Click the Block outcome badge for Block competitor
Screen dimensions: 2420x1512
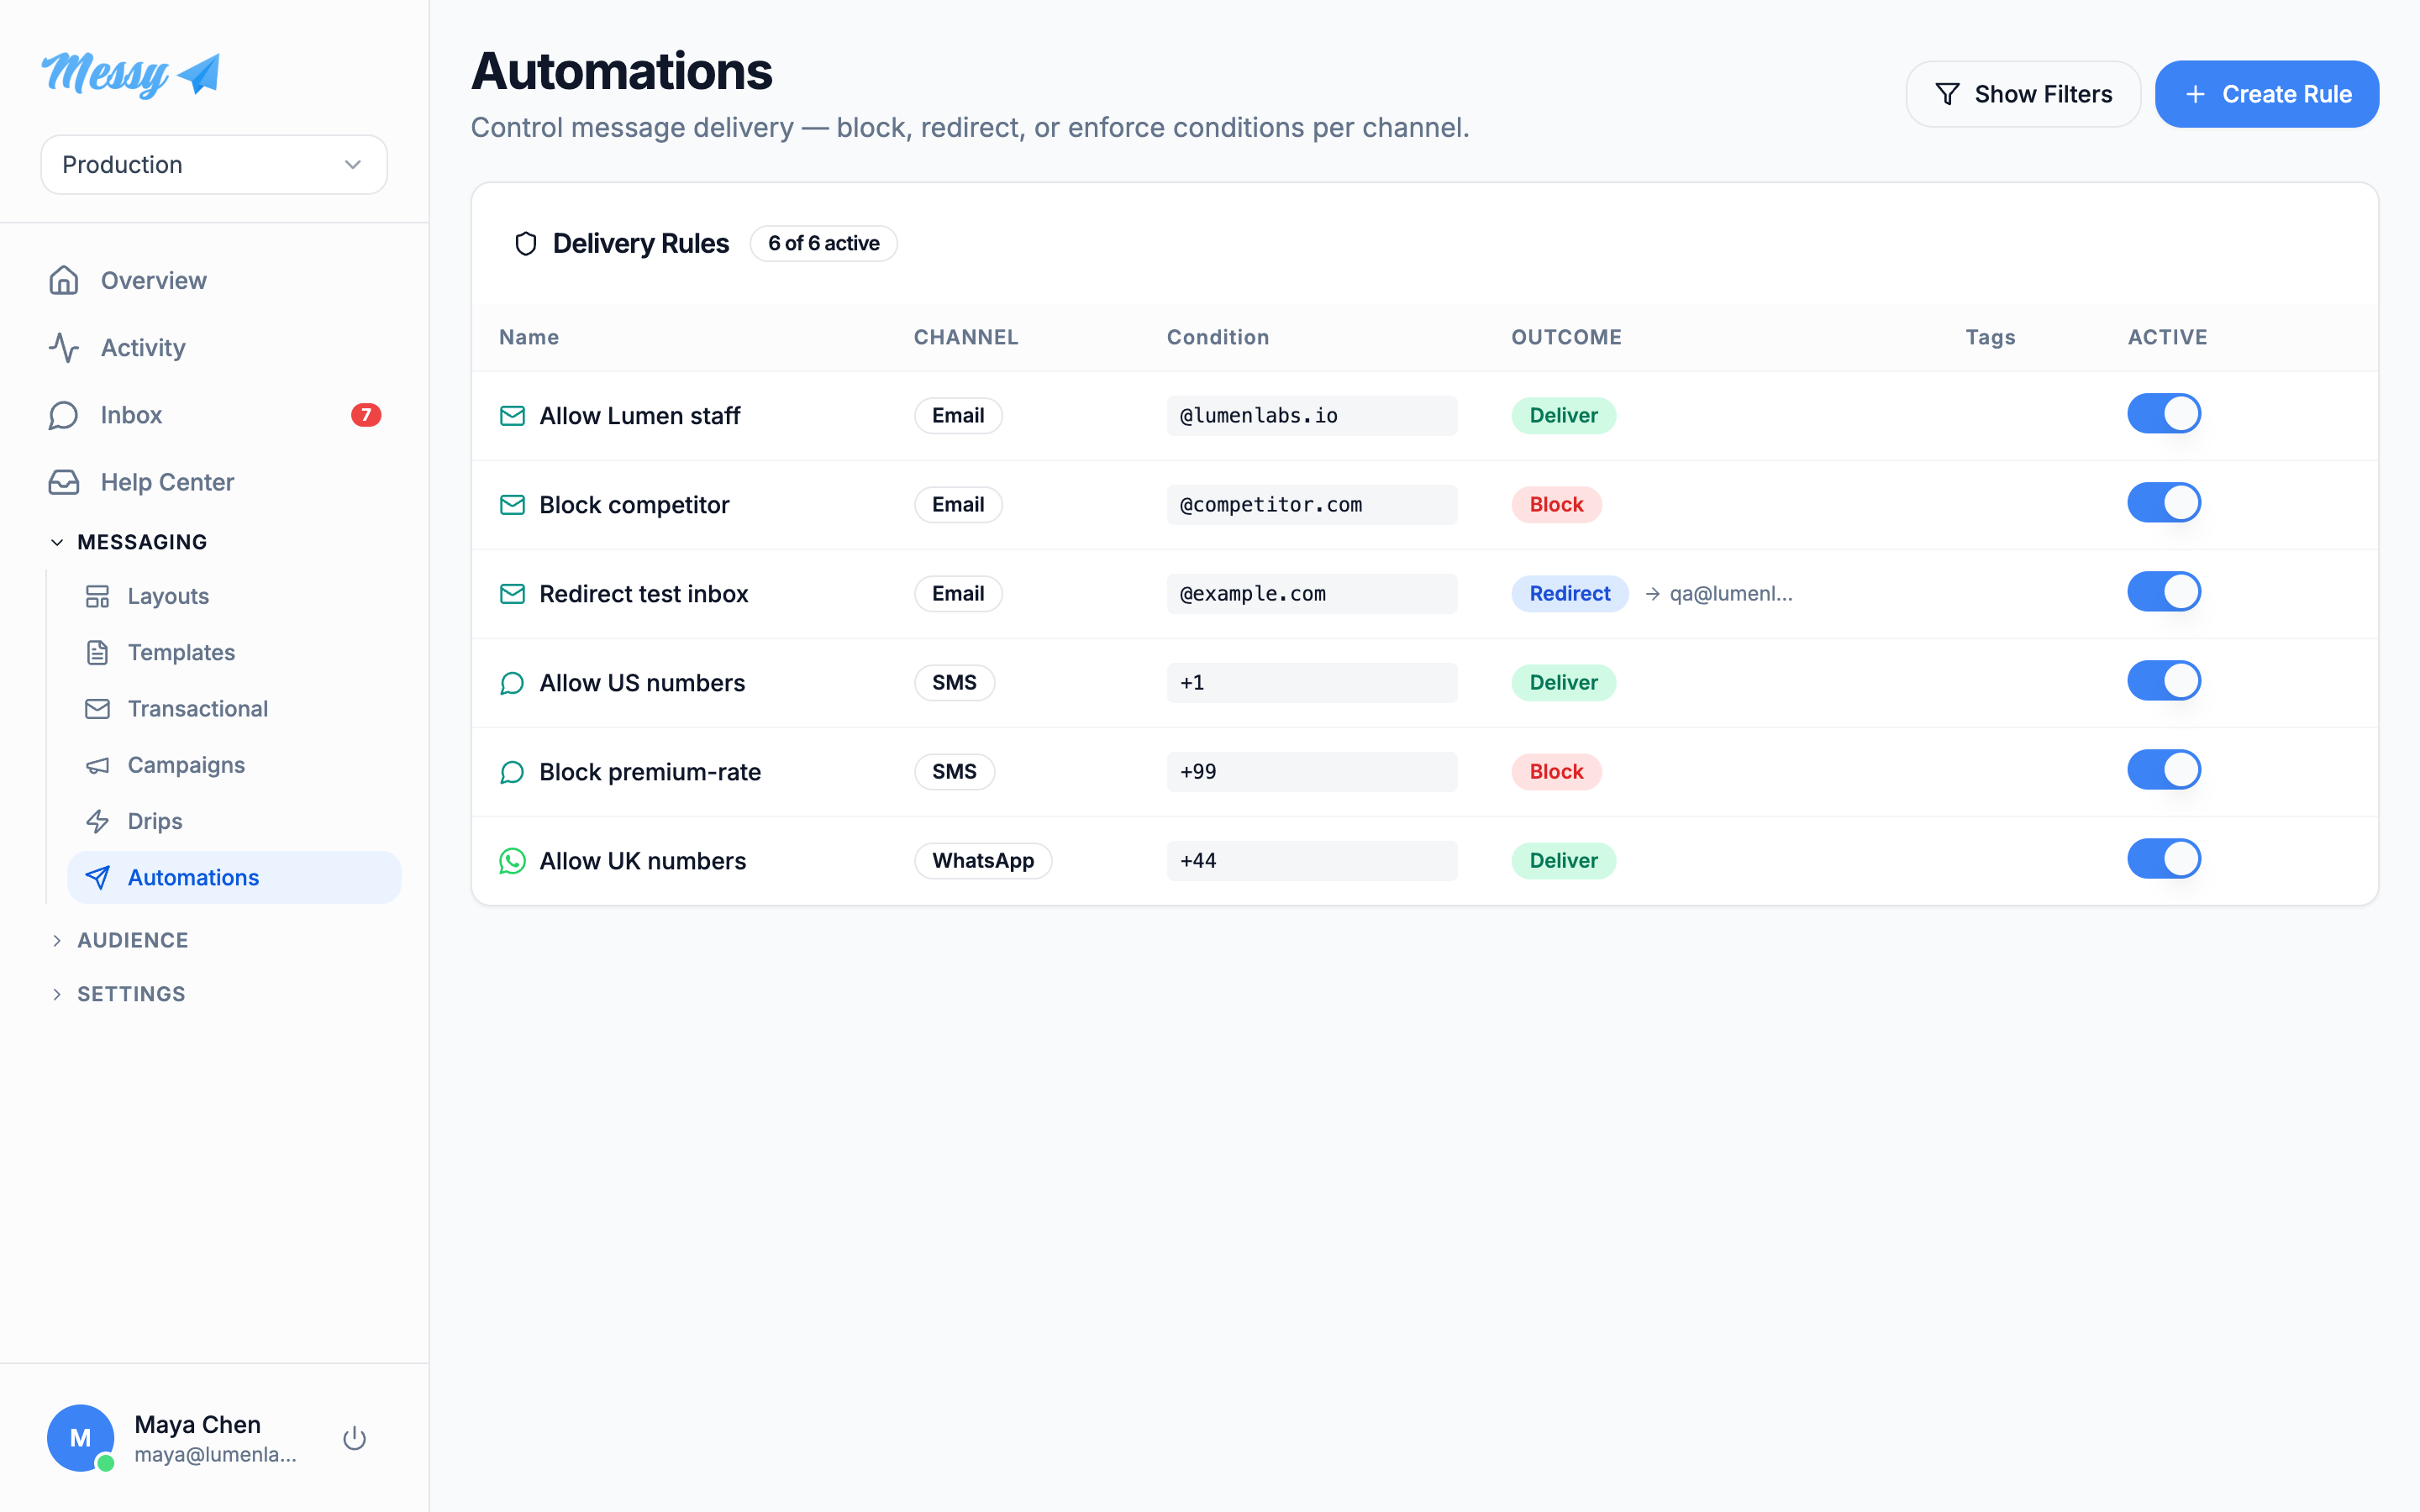pos(1556,505)
